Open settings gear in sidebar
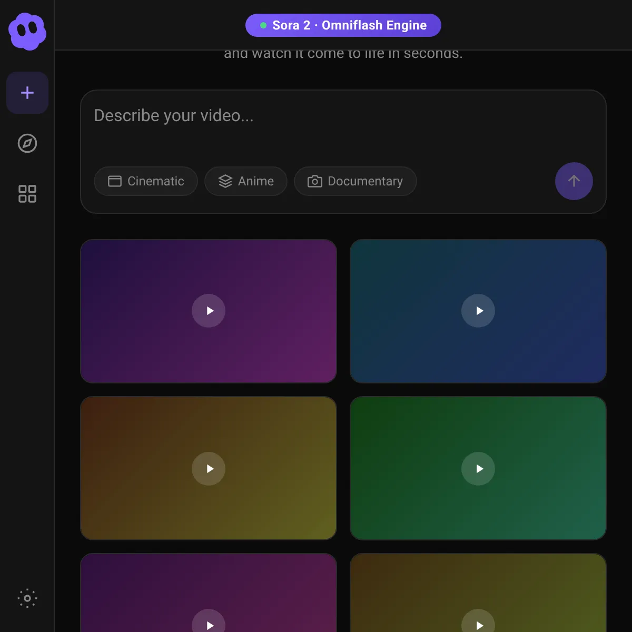Viewport: 632px width, 632px height. coord(27,598)
